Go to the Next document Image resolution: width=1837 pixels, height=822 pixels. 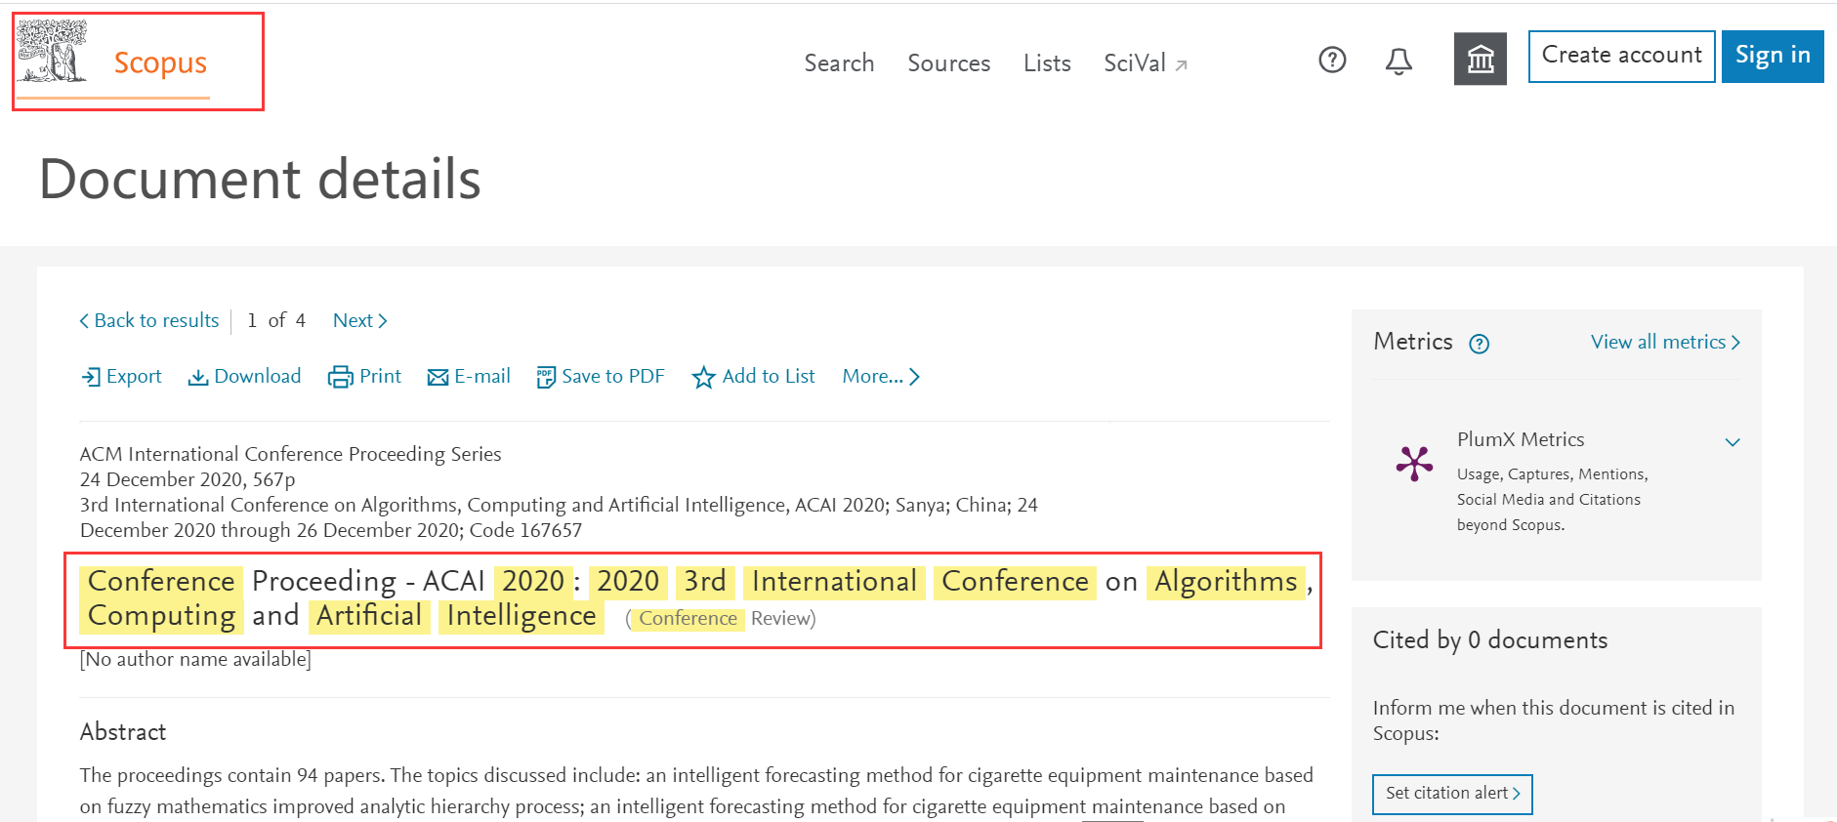click(x=360, y=320)
